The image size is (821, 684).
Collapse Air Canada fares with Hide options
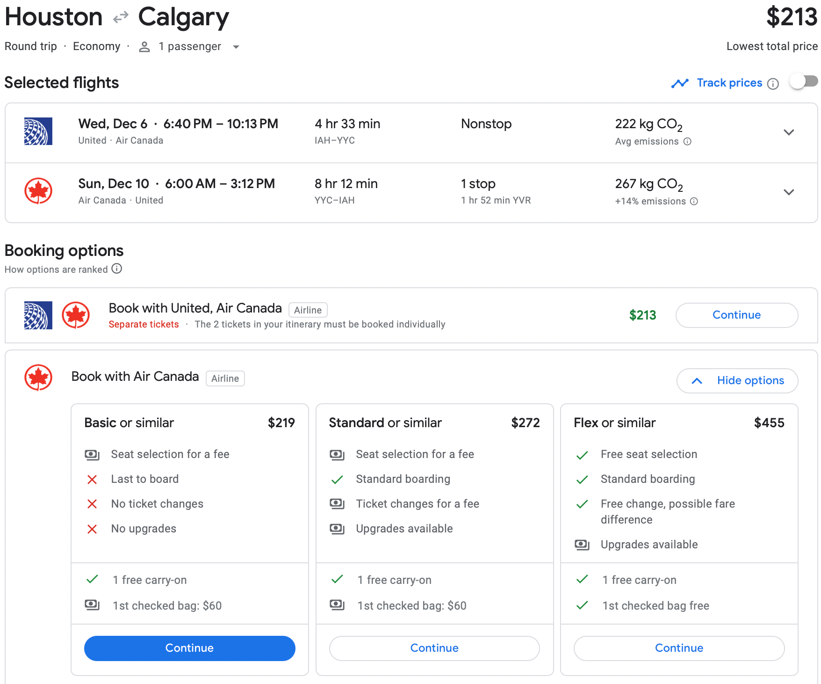(x=737, y=380)
